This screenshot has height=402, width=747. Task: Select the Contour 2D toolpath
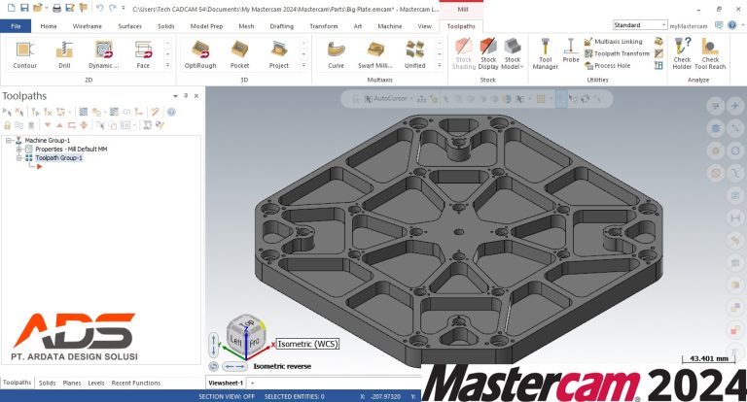[x=24, y=55]
